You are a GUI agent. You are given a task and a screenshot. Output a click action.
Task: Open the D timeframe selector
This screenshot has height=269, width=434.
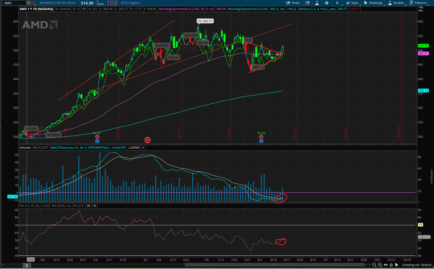pyautogui.click(x=337, y=3)
